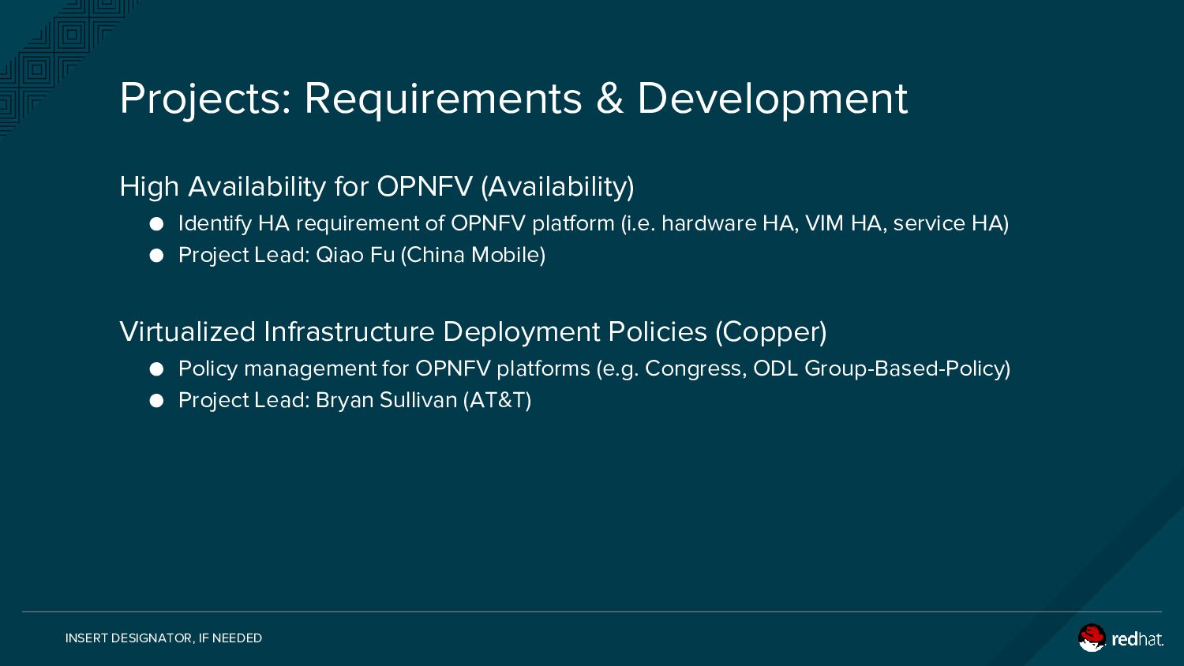Viewport: 1184px width, 666px height.
Task: Click heading 'Virtualized Infrastructure Deployment Policies (Copper)'
Action: (473, 331)
